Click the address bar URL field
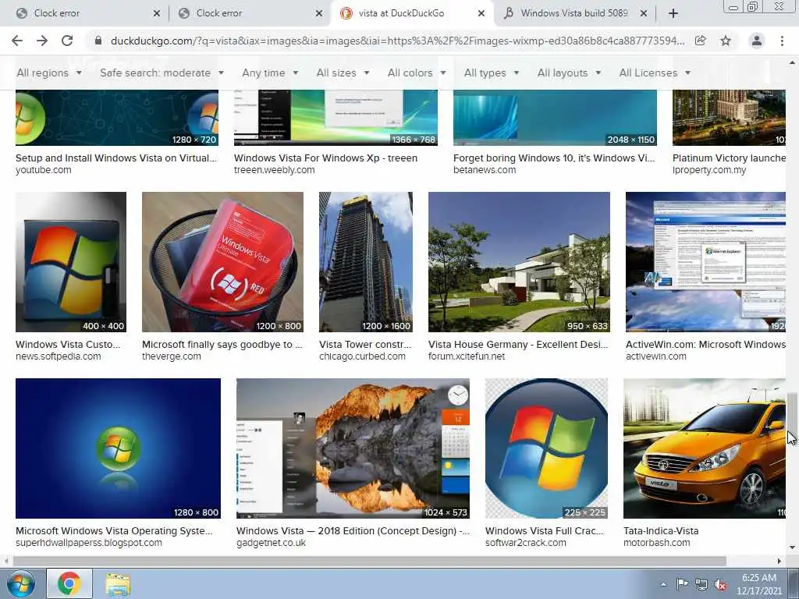 397,41
